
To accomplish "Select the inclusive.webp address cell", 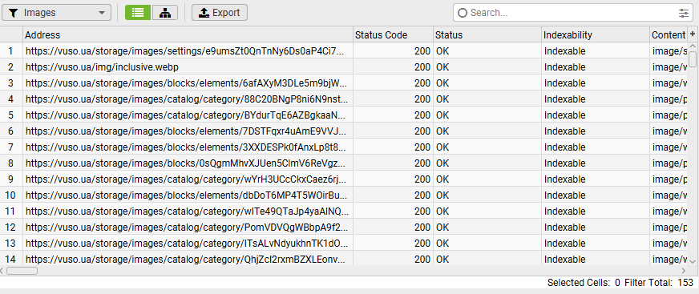I will point(188,67).
